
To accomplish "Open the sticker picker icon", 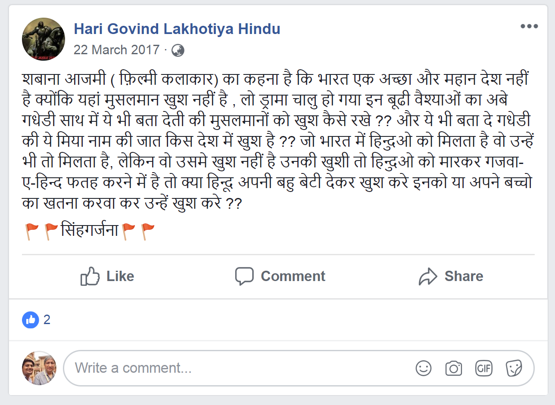I will [x=514, y=368].
